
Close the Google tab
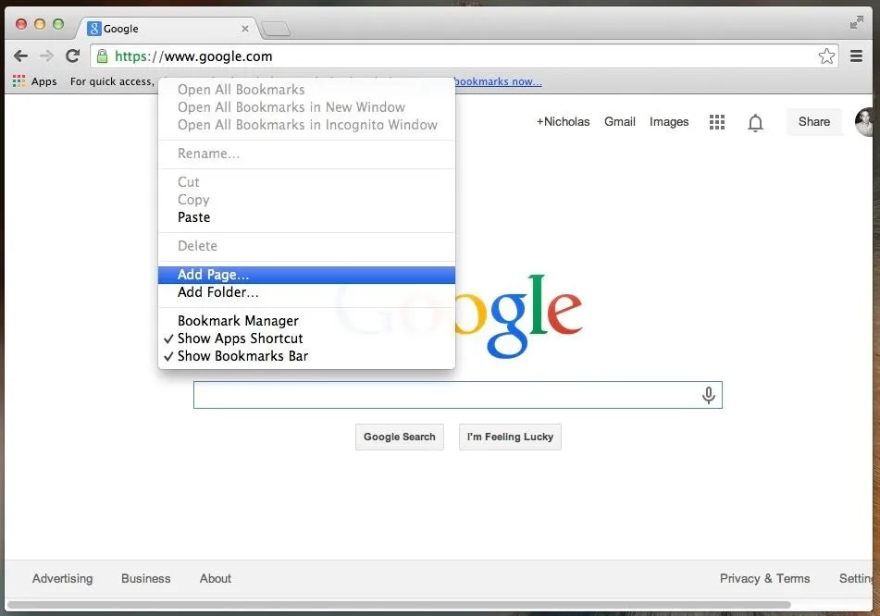click(244, 29)
